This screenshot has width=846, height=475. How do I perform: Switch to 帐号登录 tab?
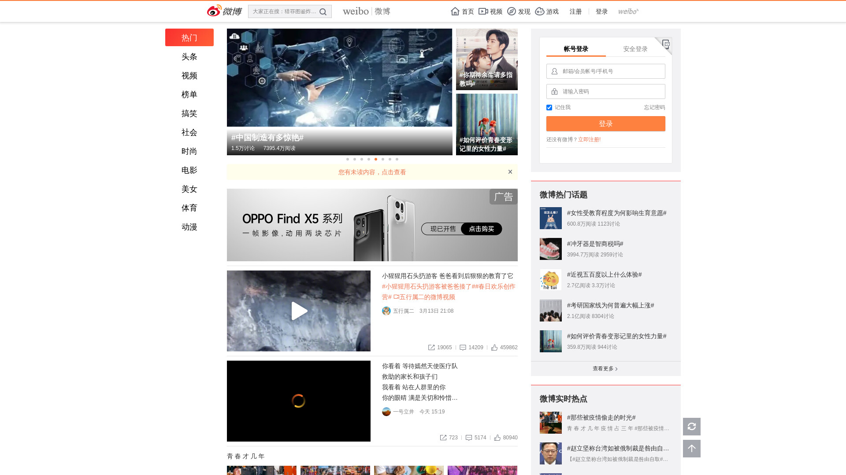pos(576,49)
